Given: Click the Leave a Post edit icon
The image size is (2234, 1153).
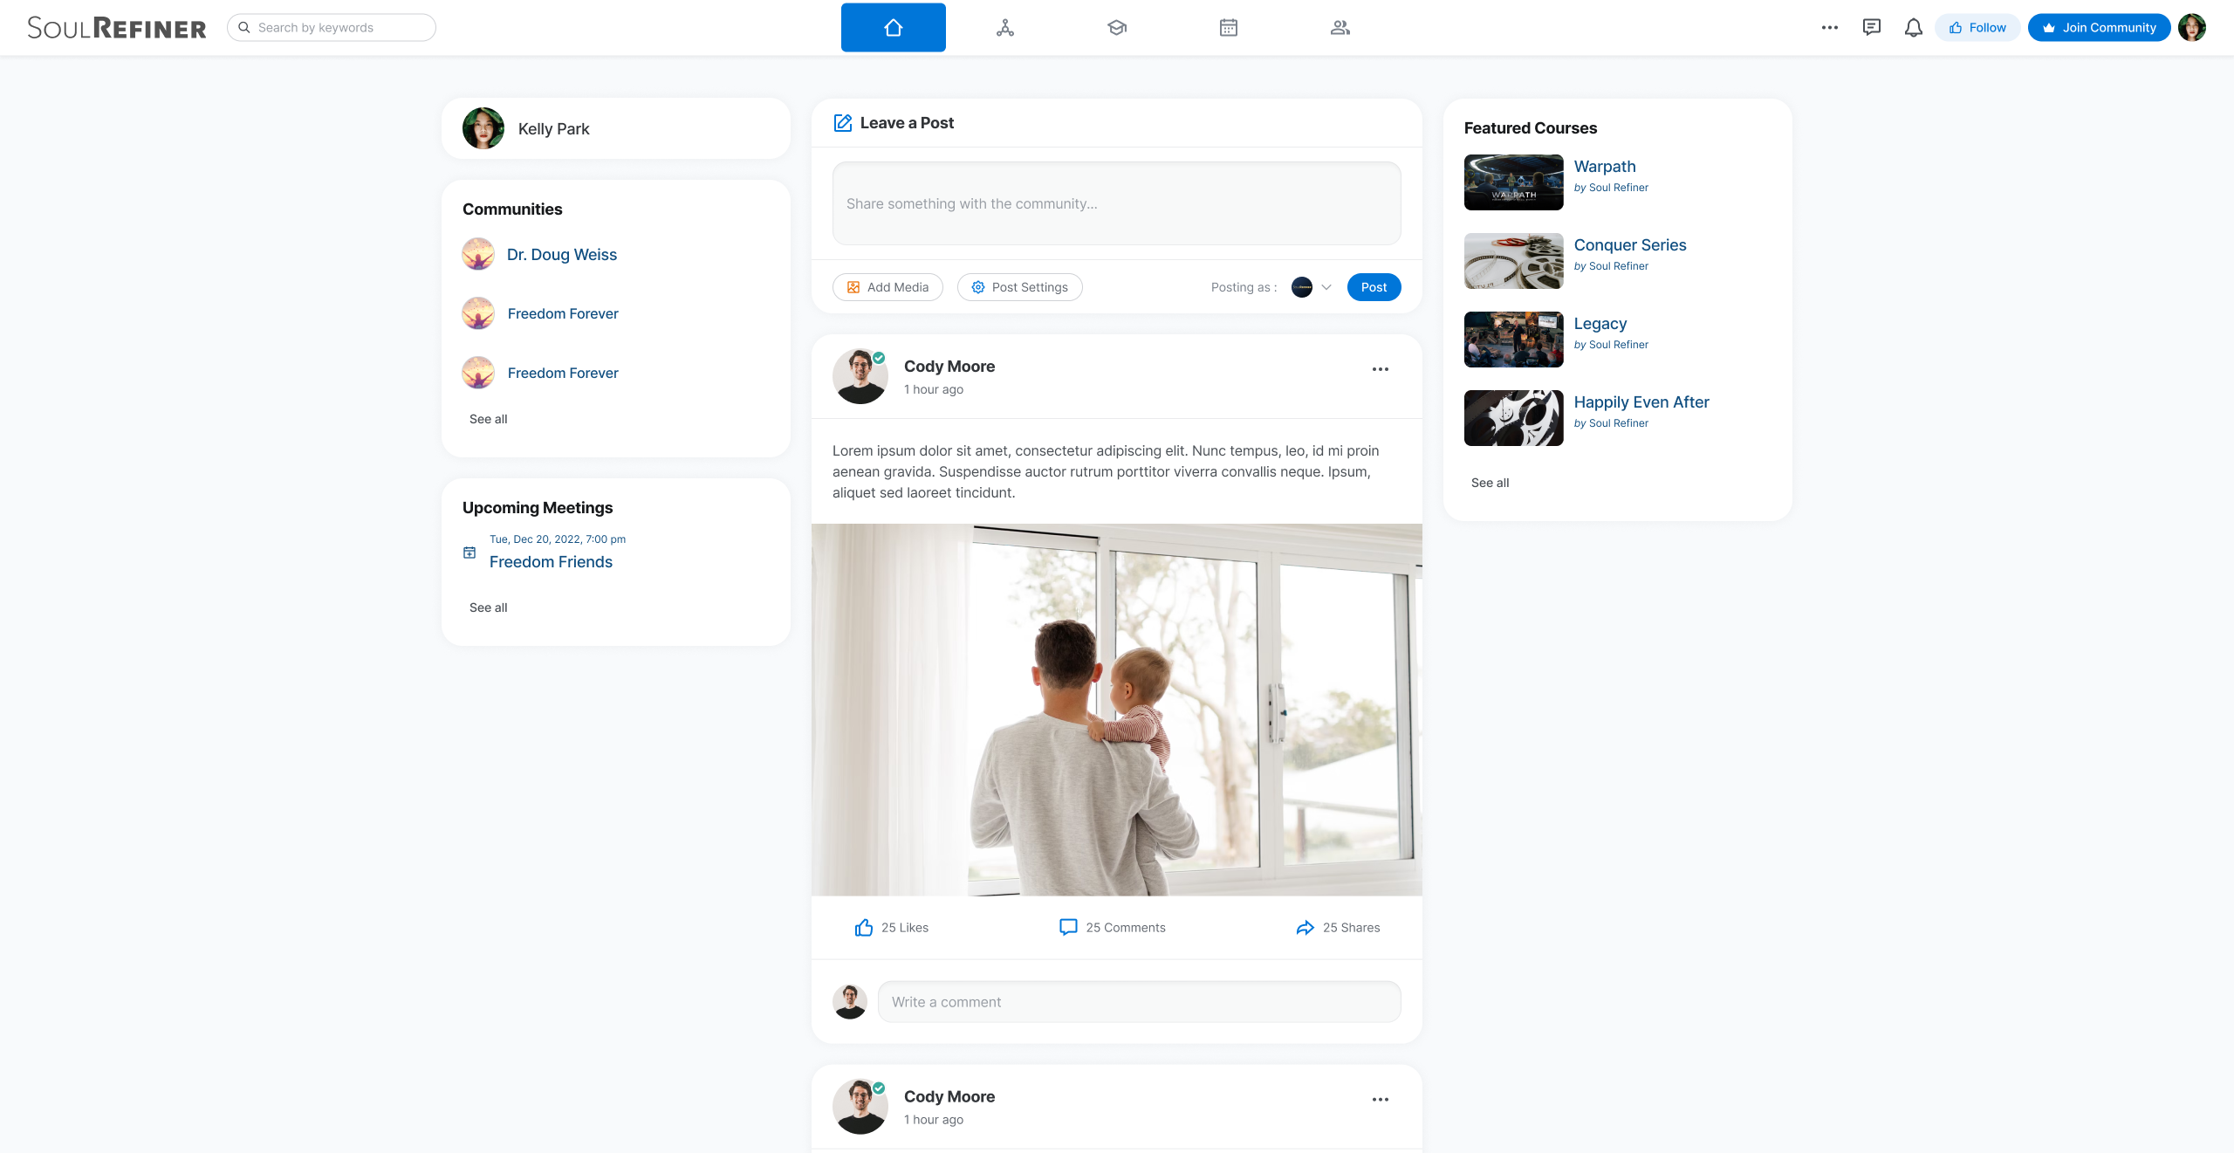Looking at the screenshot, I should [843, 123].
